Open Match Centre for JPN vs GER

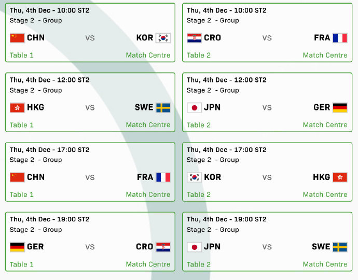pos(325,124)
